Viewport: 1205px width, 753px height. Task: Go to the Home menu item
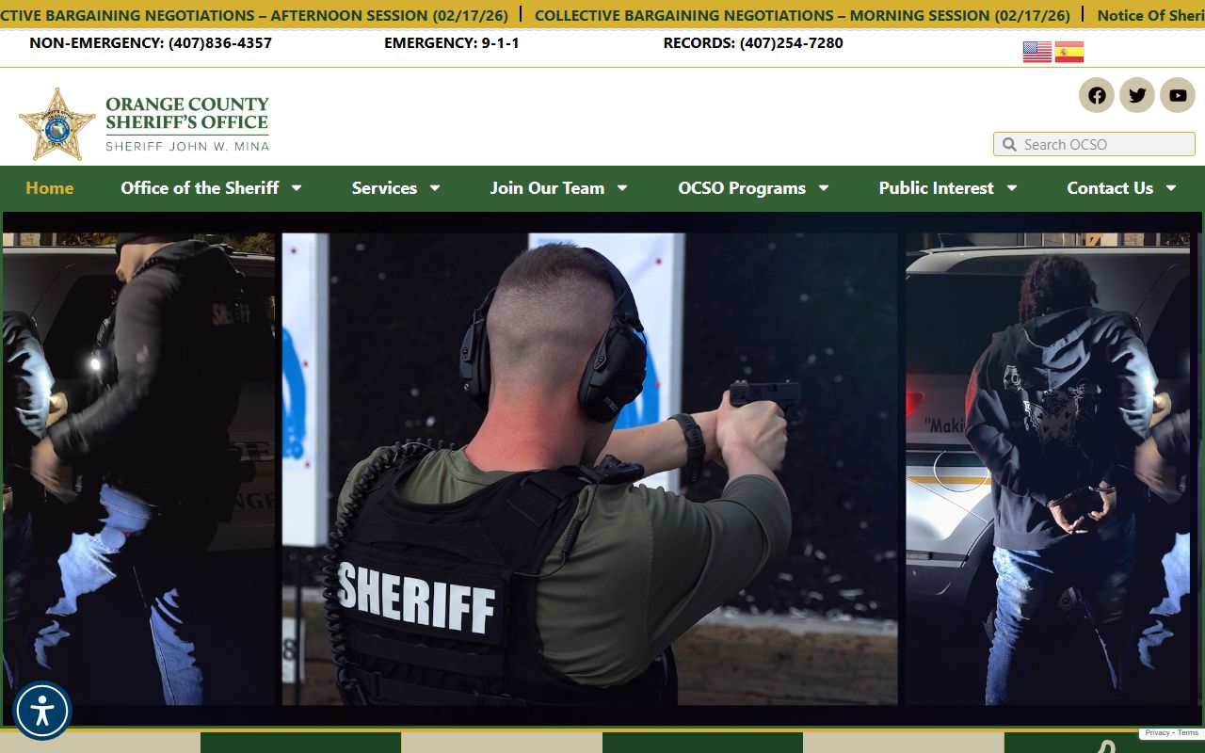click(50, 188)
